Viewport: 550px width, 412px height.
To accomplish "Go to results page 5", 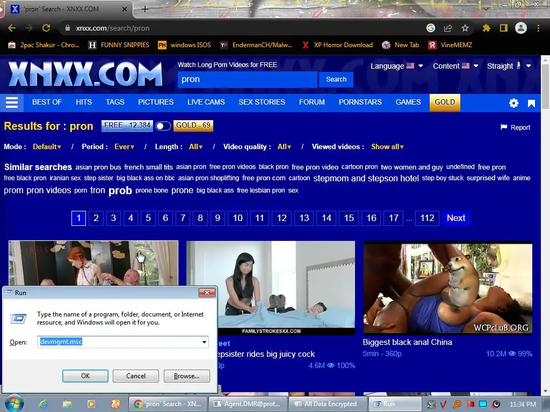I will coord(148,218).
